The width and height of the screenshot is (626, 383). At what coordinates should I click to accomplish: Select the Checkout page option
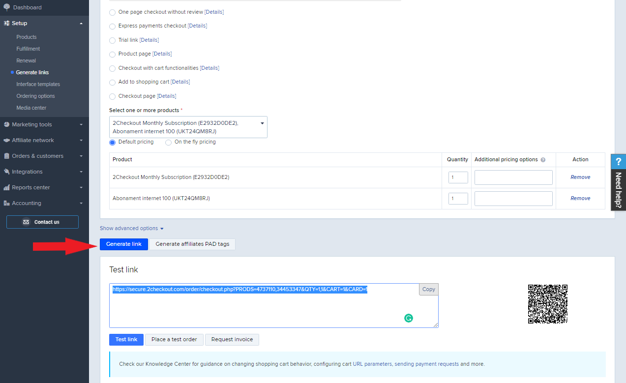pyautogui.click(x=113, y=96)
